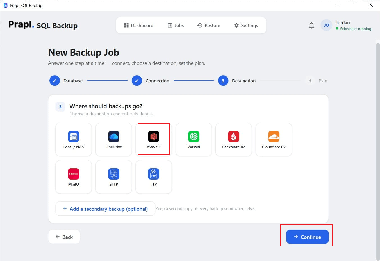Pick the AWS S3 destination card
Screen dimensions: 380x261
(x=154, y=140)
